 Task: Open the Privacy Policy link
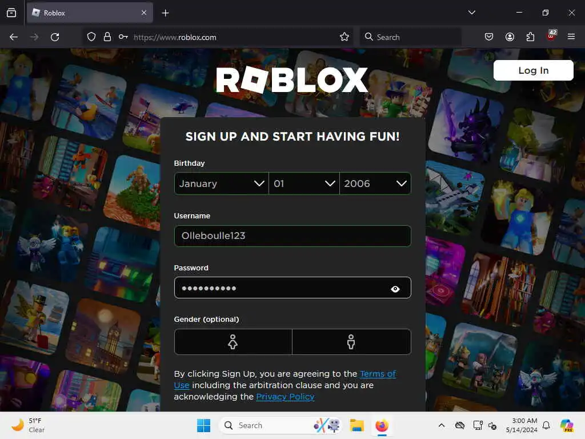pos(286,397)
